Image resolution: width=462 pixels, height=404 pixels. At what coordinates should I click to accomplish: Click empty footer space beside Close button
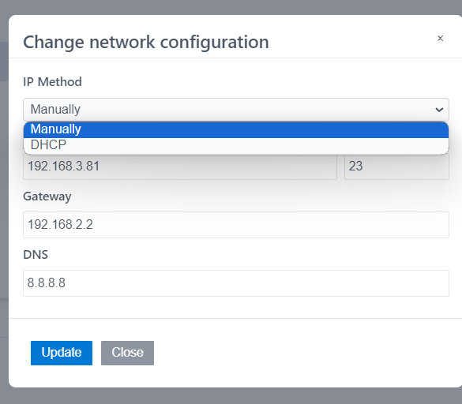point(295,353)
